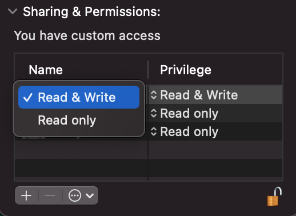Select the first empty row in the permissions table
The height and width of the screenshot is (216, 296).
149,150
